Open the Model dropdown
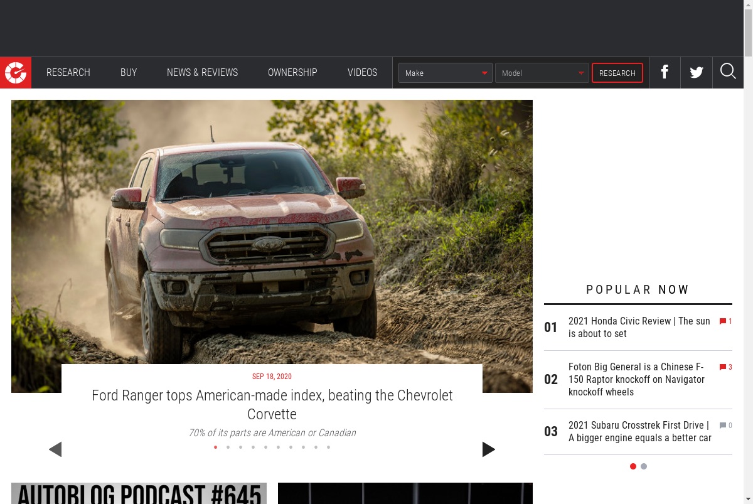 pyautogui.click(x=542, y=73)
